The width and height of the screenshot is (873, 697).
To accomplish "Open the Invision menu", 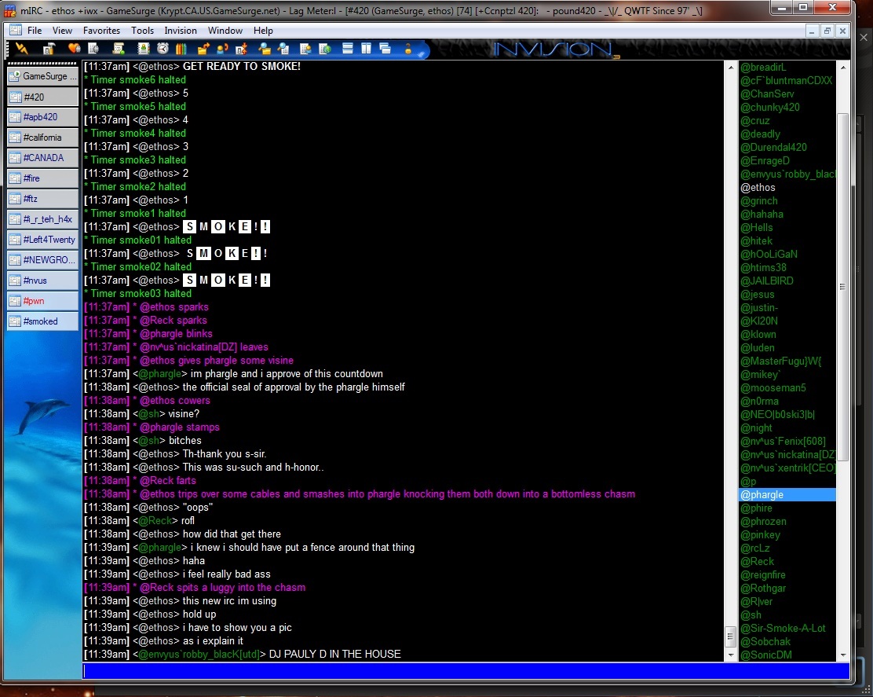I will click(181, 31).
